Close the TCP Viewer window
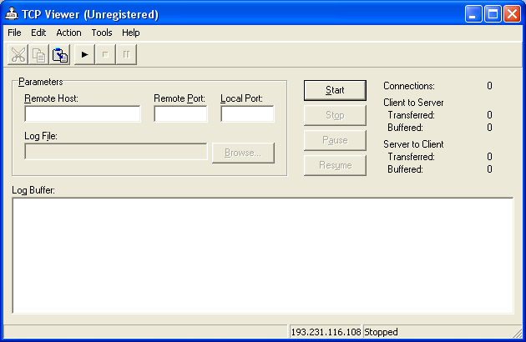 (x=513, y=14)
